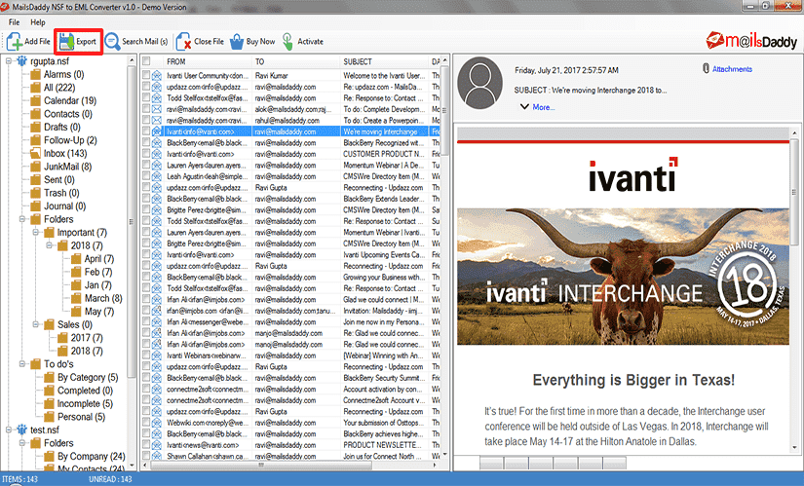The height and width of the screenshot is (486, 804).
Task: Click the rgupta.nsf database icon
Action: tap(21, 61)
